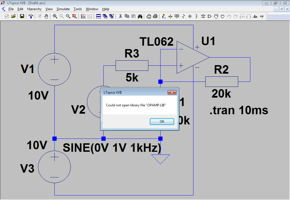Select the Place Component gate icon
Image resolution: width=290 pixels, height=200 pixels.
pyautogui.click(x=210, y=16)
